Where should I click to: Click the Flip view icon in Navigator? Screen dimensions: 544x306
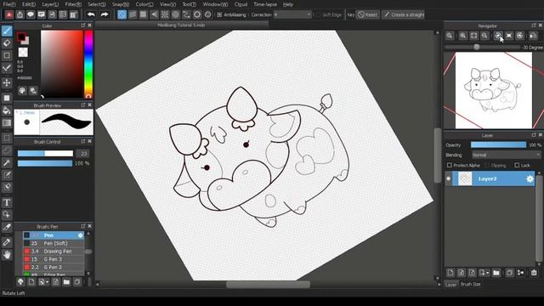(x=533, y=36)
